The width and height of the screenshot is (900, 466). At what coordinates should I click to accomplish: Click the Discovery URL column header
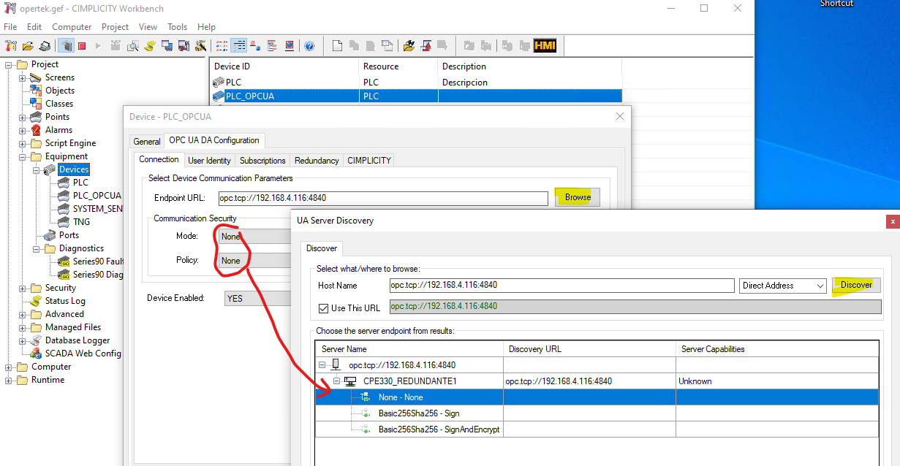coord(589,349)
